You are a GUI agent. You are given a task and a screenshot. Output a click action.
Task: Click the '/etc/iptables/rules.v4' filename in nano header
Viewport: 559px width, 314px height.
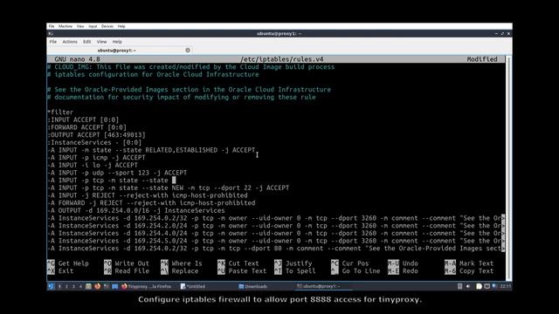282,59
